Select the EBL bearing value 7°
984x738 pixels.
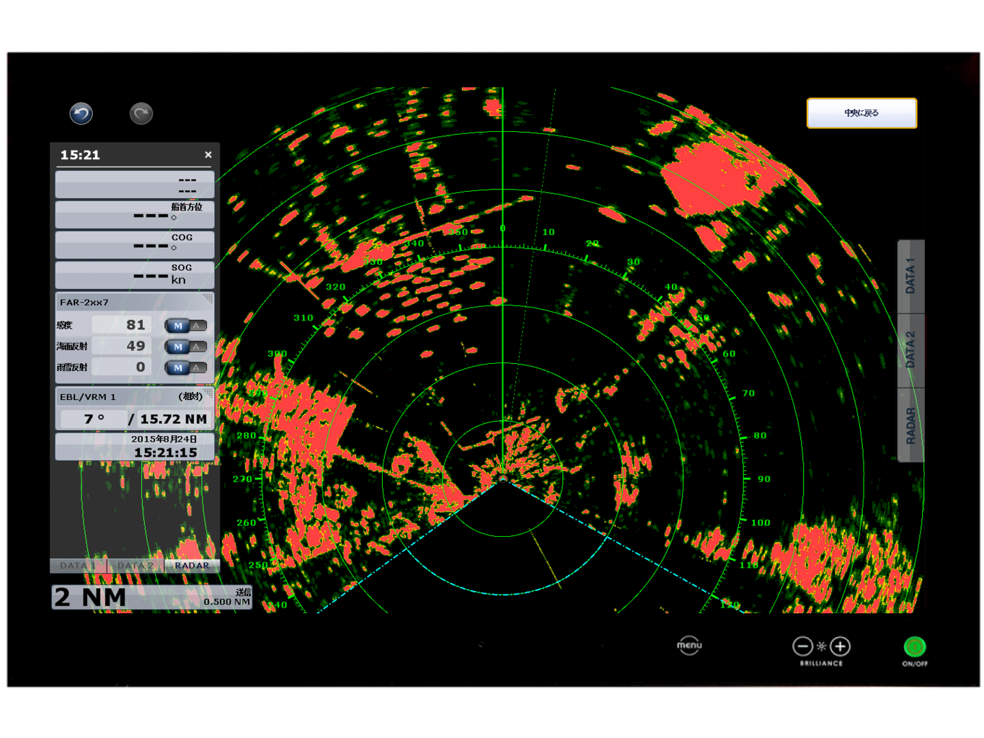[94, 419]
